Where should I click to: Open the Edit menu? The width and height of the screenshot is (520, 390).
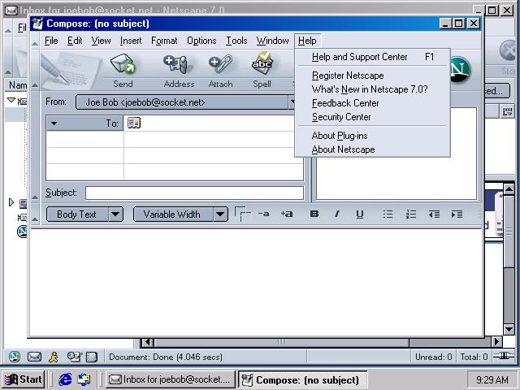coord(75,41)
